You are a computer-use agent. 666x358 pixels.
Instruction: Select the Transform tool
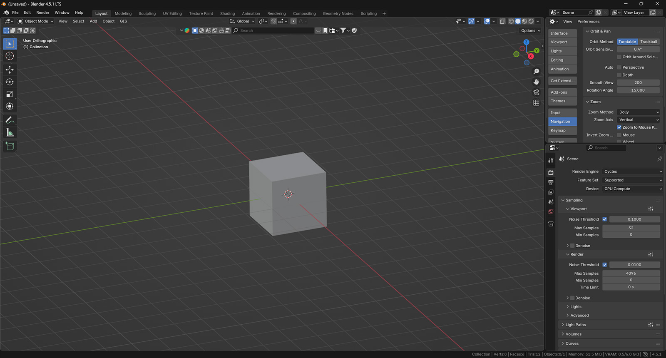tap(10, 107)
